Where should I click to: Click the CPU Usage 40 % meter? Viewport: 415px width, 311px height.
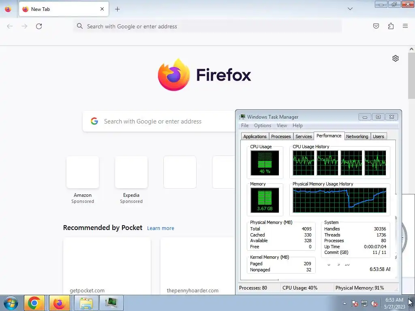point(265,163)
